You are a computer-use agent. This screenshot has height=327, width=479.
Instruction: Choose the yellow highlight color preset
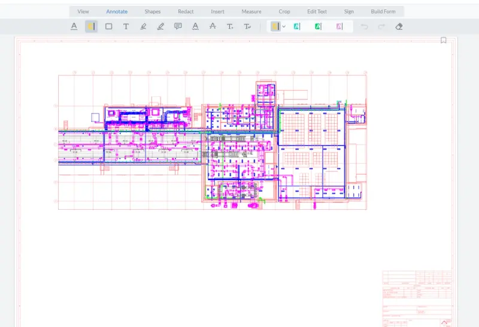click(x=275, y=26)
